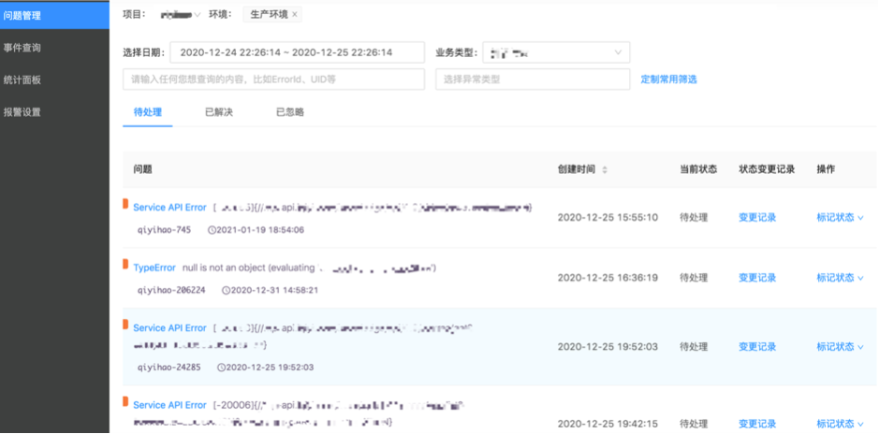Screen dimensions: 879x434
Task: View 变更记录 for 19:42:15 row
Action: (x=757, y=424)
